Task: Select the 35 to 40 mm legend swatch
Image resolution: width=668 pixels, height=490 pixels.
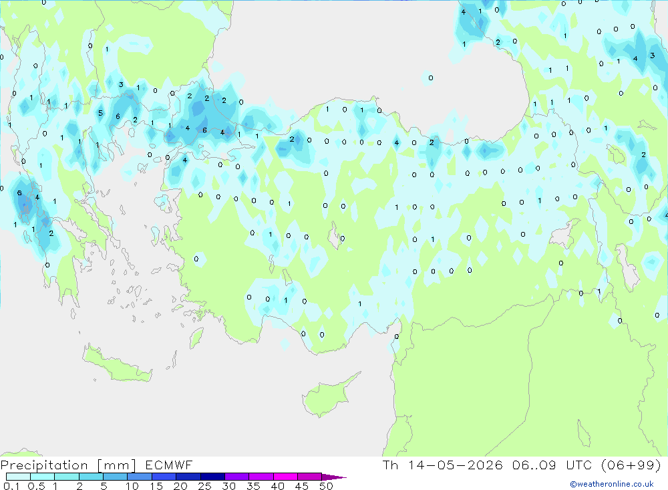Action: [x=261, y=477]
